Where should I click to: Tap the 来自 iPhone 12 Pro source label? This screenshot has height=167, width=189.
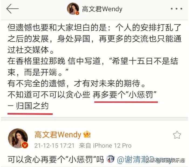pos(105,146)
